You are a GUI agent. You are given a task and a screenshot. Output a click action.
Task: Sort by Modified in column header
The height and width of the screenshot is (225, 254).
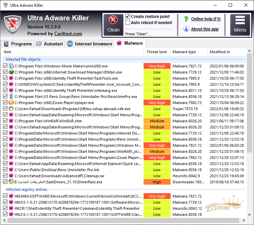click(x=227, y=52)
